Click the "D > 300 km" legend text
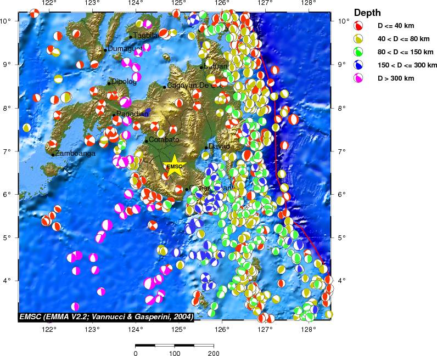This screenshot has height=356, width=437. pos(395,78)
